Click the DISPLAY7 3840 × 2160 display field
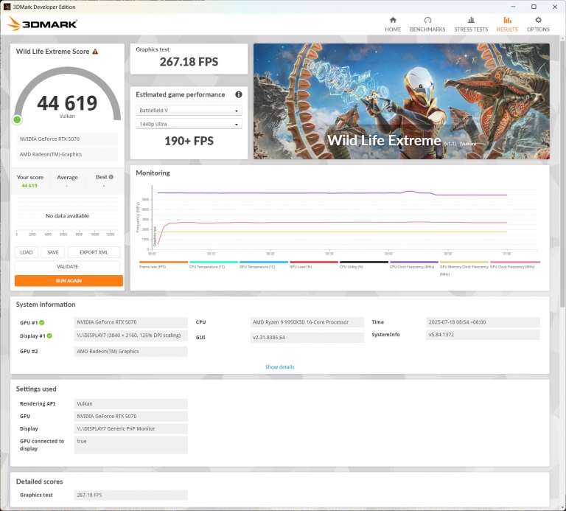 click(x=131, y=336)
